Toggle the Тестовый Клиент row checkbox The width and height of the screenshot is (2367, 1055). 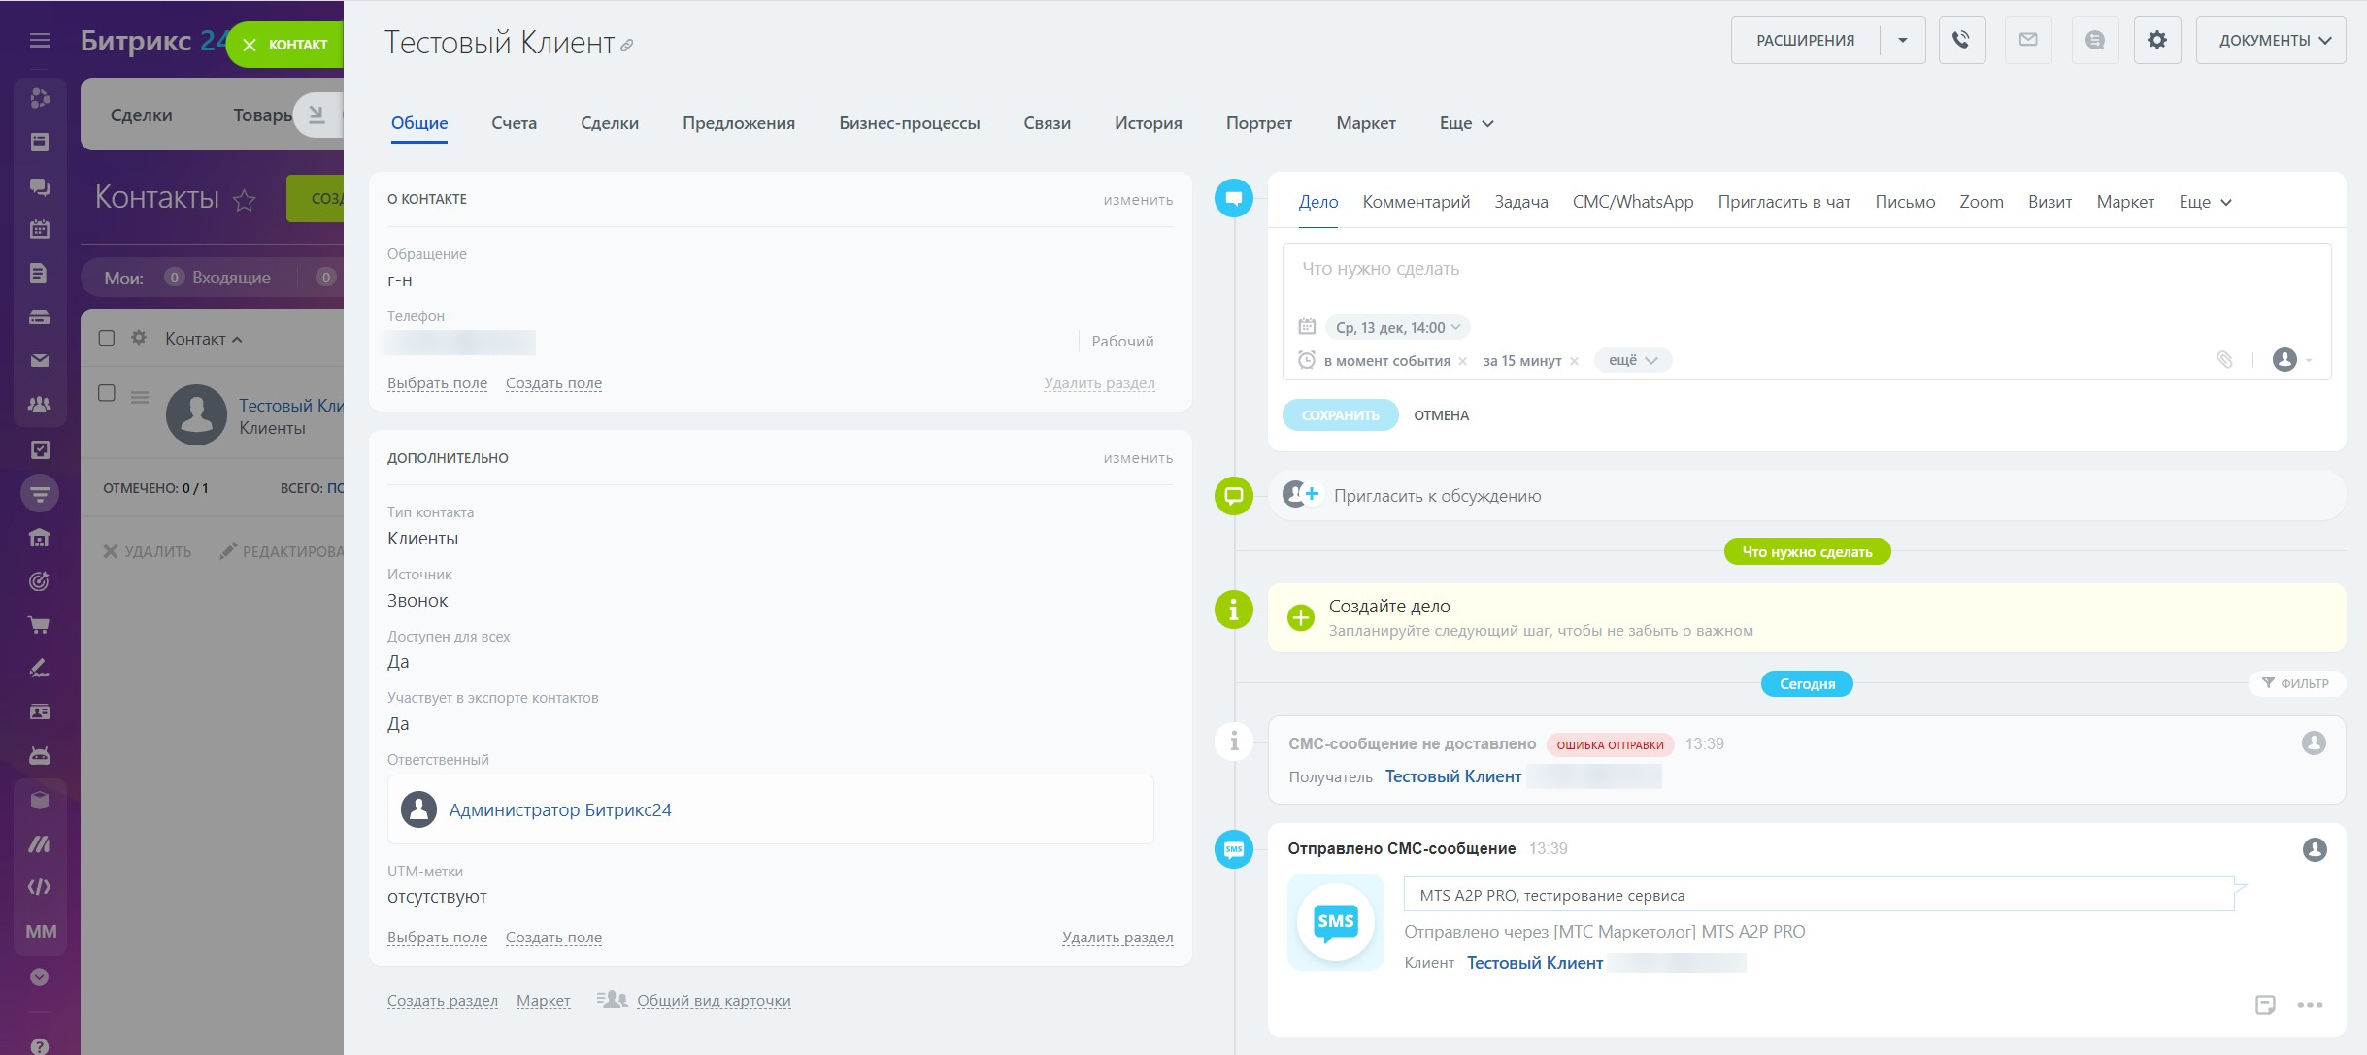(x=107, y=393)
